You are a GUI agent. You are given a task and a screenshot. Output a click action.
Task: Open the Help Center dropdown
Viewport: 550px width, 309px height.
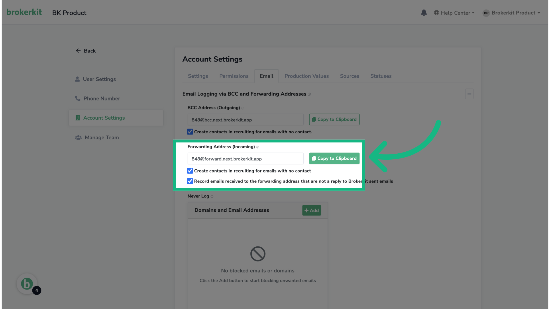point(454,13)
